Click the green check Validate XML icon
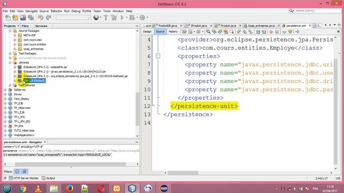 (x=284, y=32)
